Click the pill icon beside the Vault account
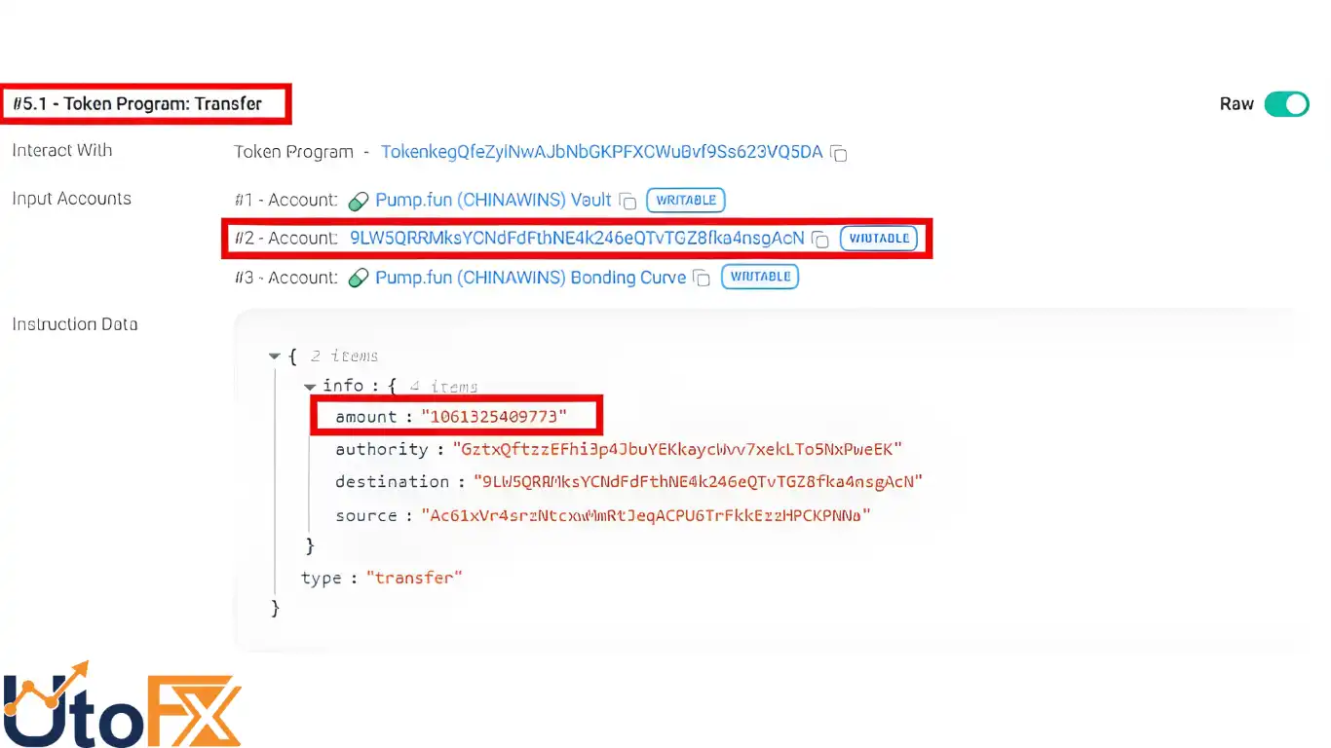The image size is (1331, 748). (359, 201)
